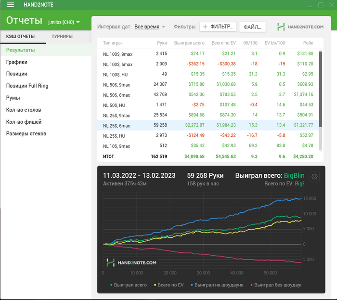Sort by Рейк column header
The image size is (337, 300).
[x=308, y=43]
